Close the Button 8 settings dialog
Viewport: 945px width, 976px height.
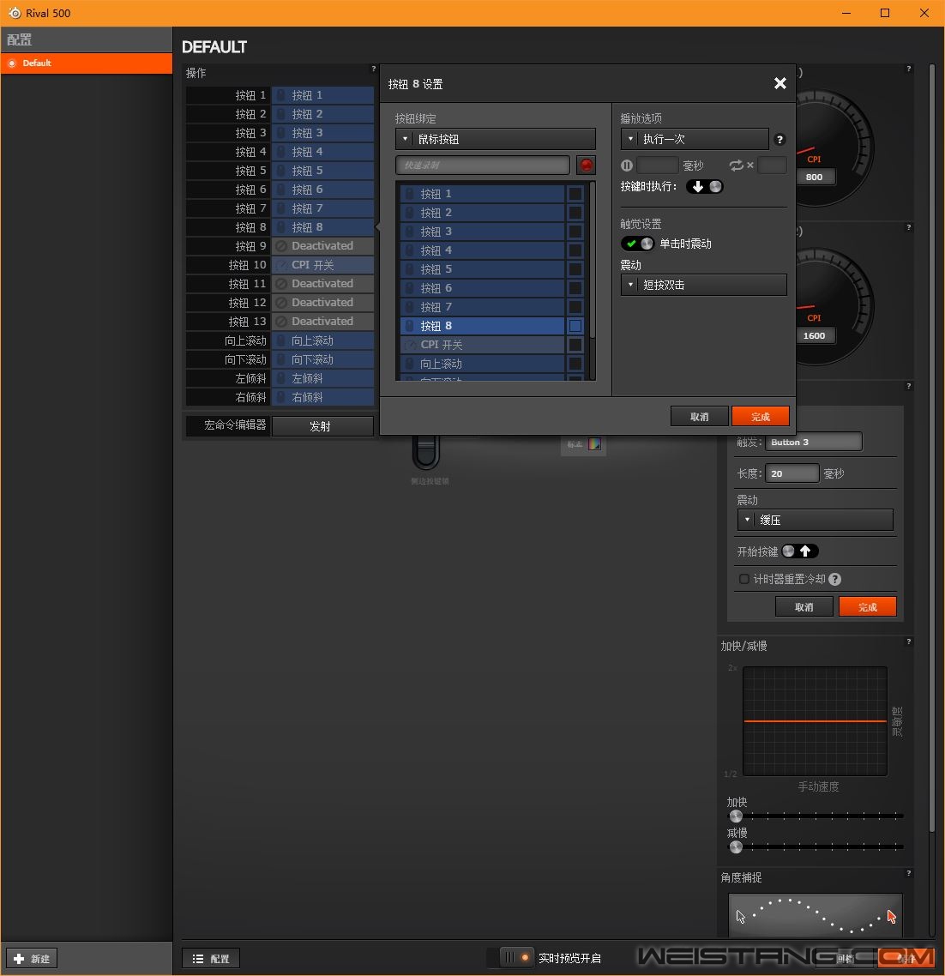click(780, 83)
